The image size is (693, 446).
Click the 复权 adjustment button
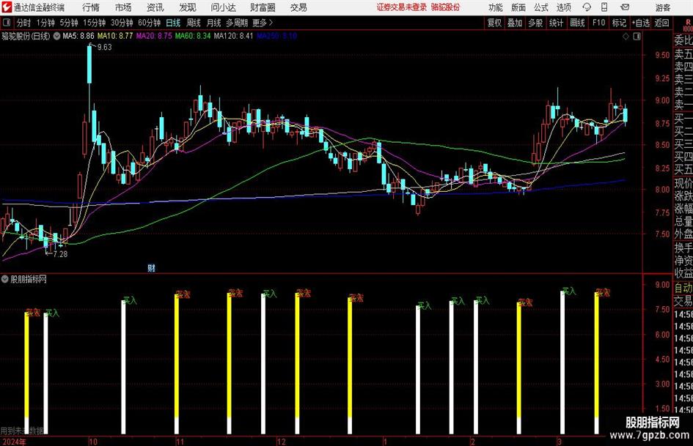pyautogui.click(x=494, y=23)
